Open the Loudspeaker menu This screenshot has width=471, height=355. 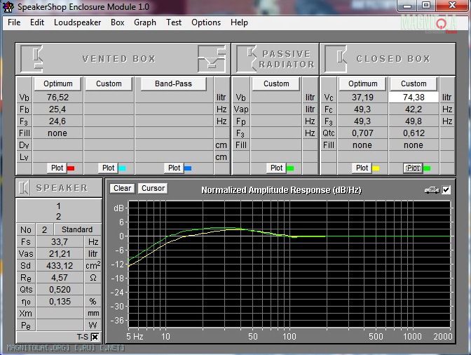click(78, 22)
